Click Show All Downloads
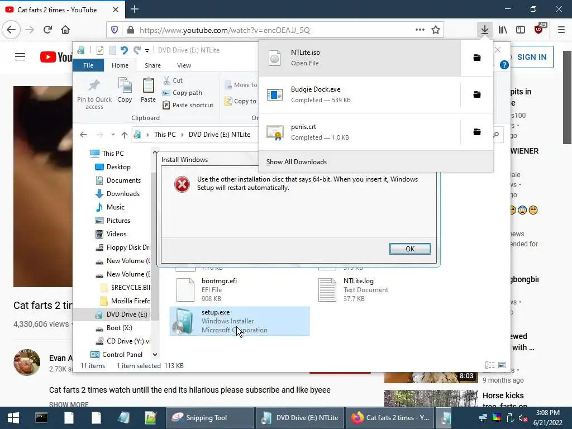This screenshot has width=572, height=429. (297, 162)
